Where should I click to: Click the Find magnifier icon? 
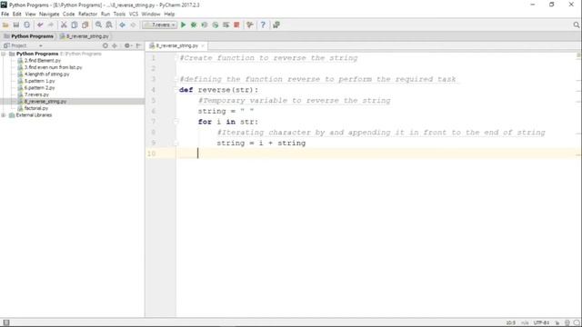tap(98, 25)
